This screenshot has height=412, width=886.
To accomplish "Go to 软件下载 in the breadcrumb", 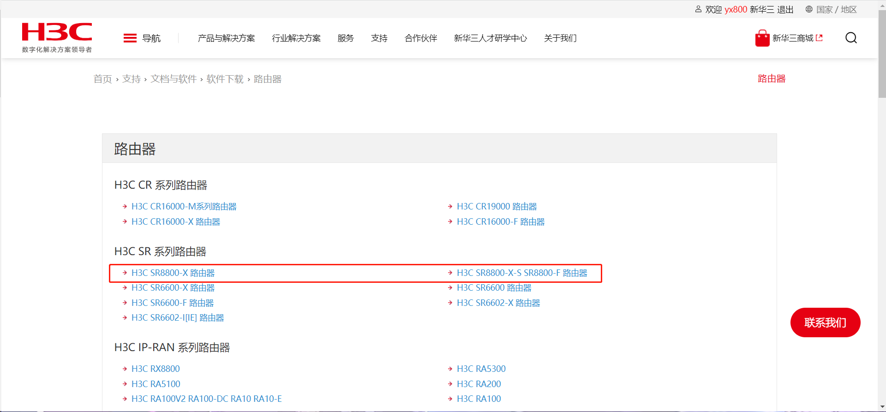I will [x=225, y=79].
